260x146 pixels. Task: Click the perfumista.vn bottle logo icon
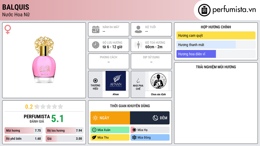[204, 10]
